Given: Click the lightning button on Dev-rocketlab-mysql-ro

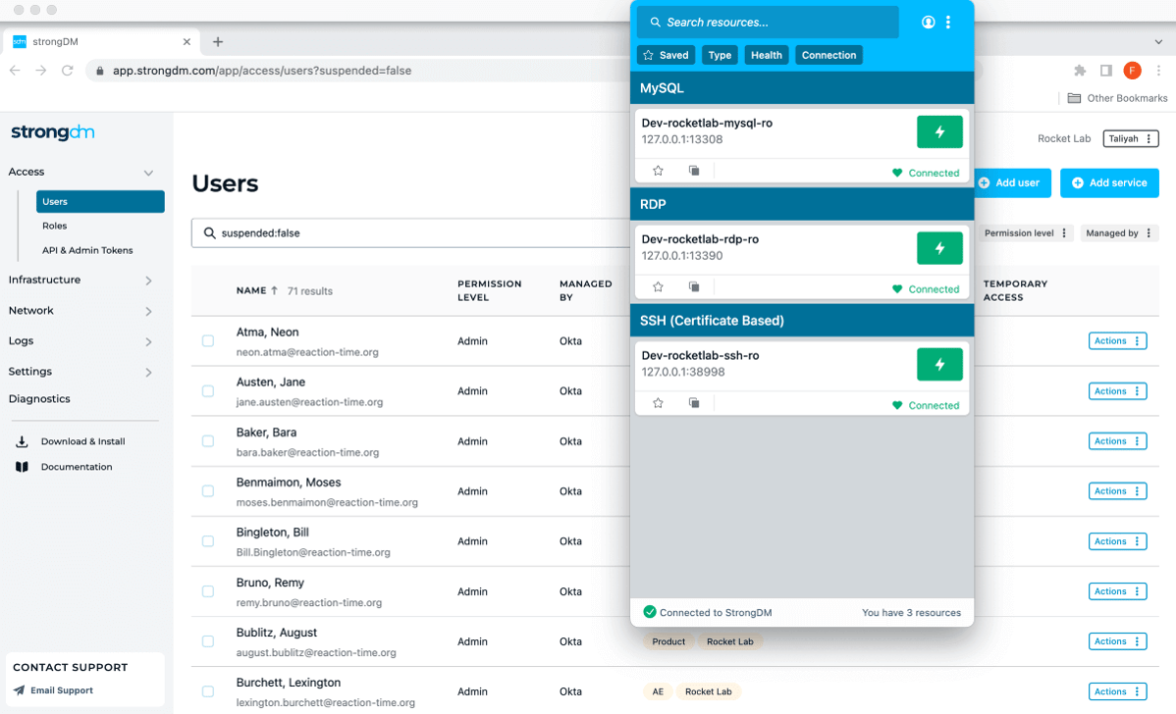Looking at the screenshot, I should coord(939,131).
